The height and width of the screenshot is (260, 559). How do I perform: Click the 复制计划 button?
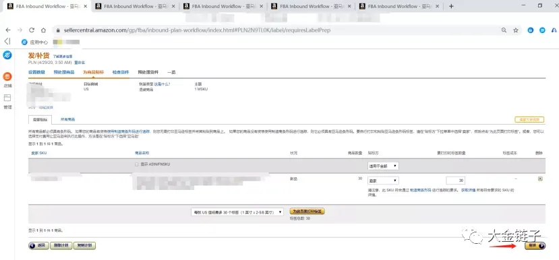click(84, 246)
